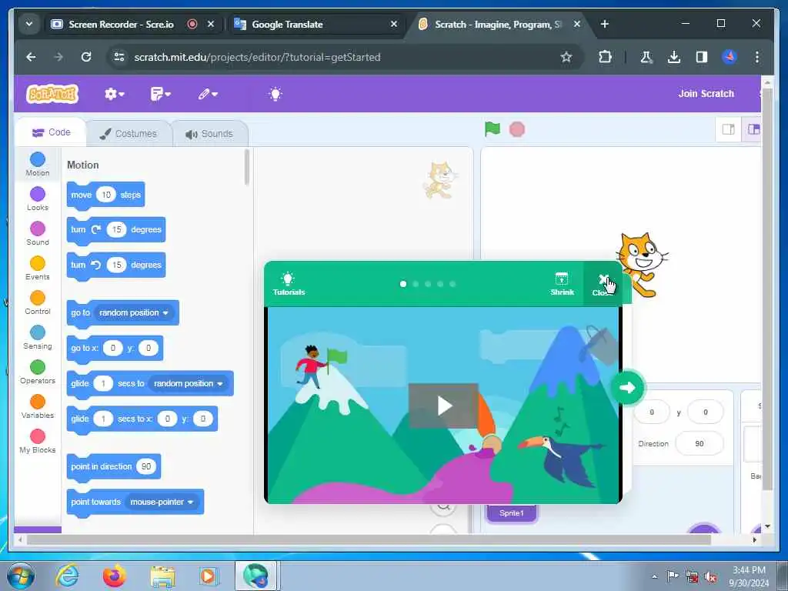This screenshot has height=591, width=788.
Task: Click the horizontal page scrollbar
Action: [369, 539]
